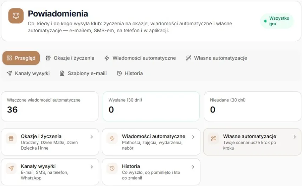The image size is (302, 186).
Task: Open the Wiadomości automatyczne card title
Action: (154, 136)
